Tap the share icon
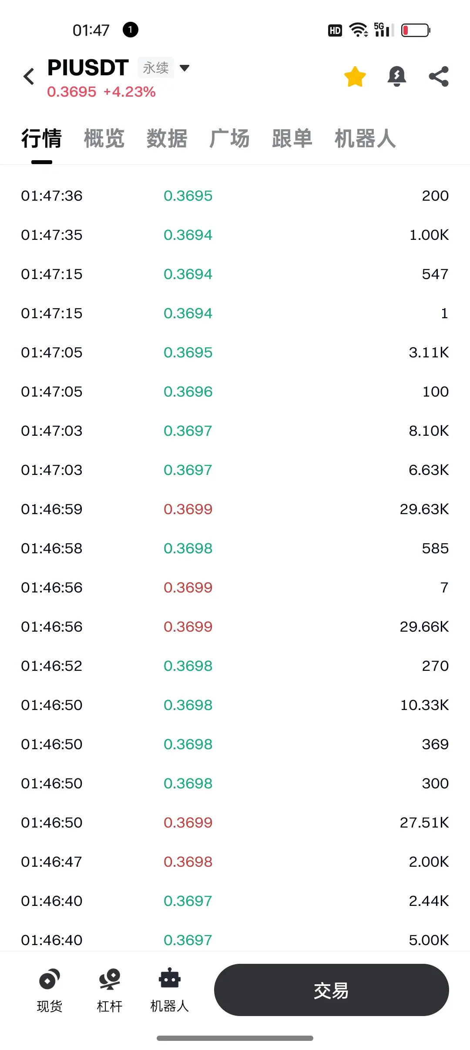The height and width of the screenshot is (1050, 470). (x=439, y=77)
